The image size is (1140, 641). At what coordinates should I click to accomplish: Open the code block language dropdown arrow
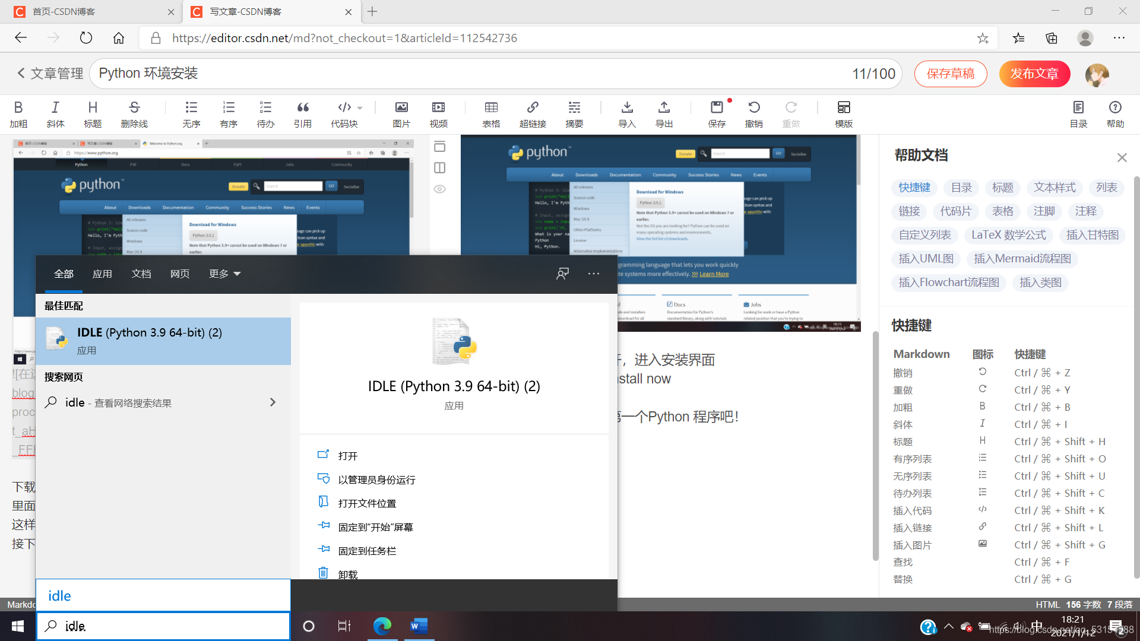[360, 108]
